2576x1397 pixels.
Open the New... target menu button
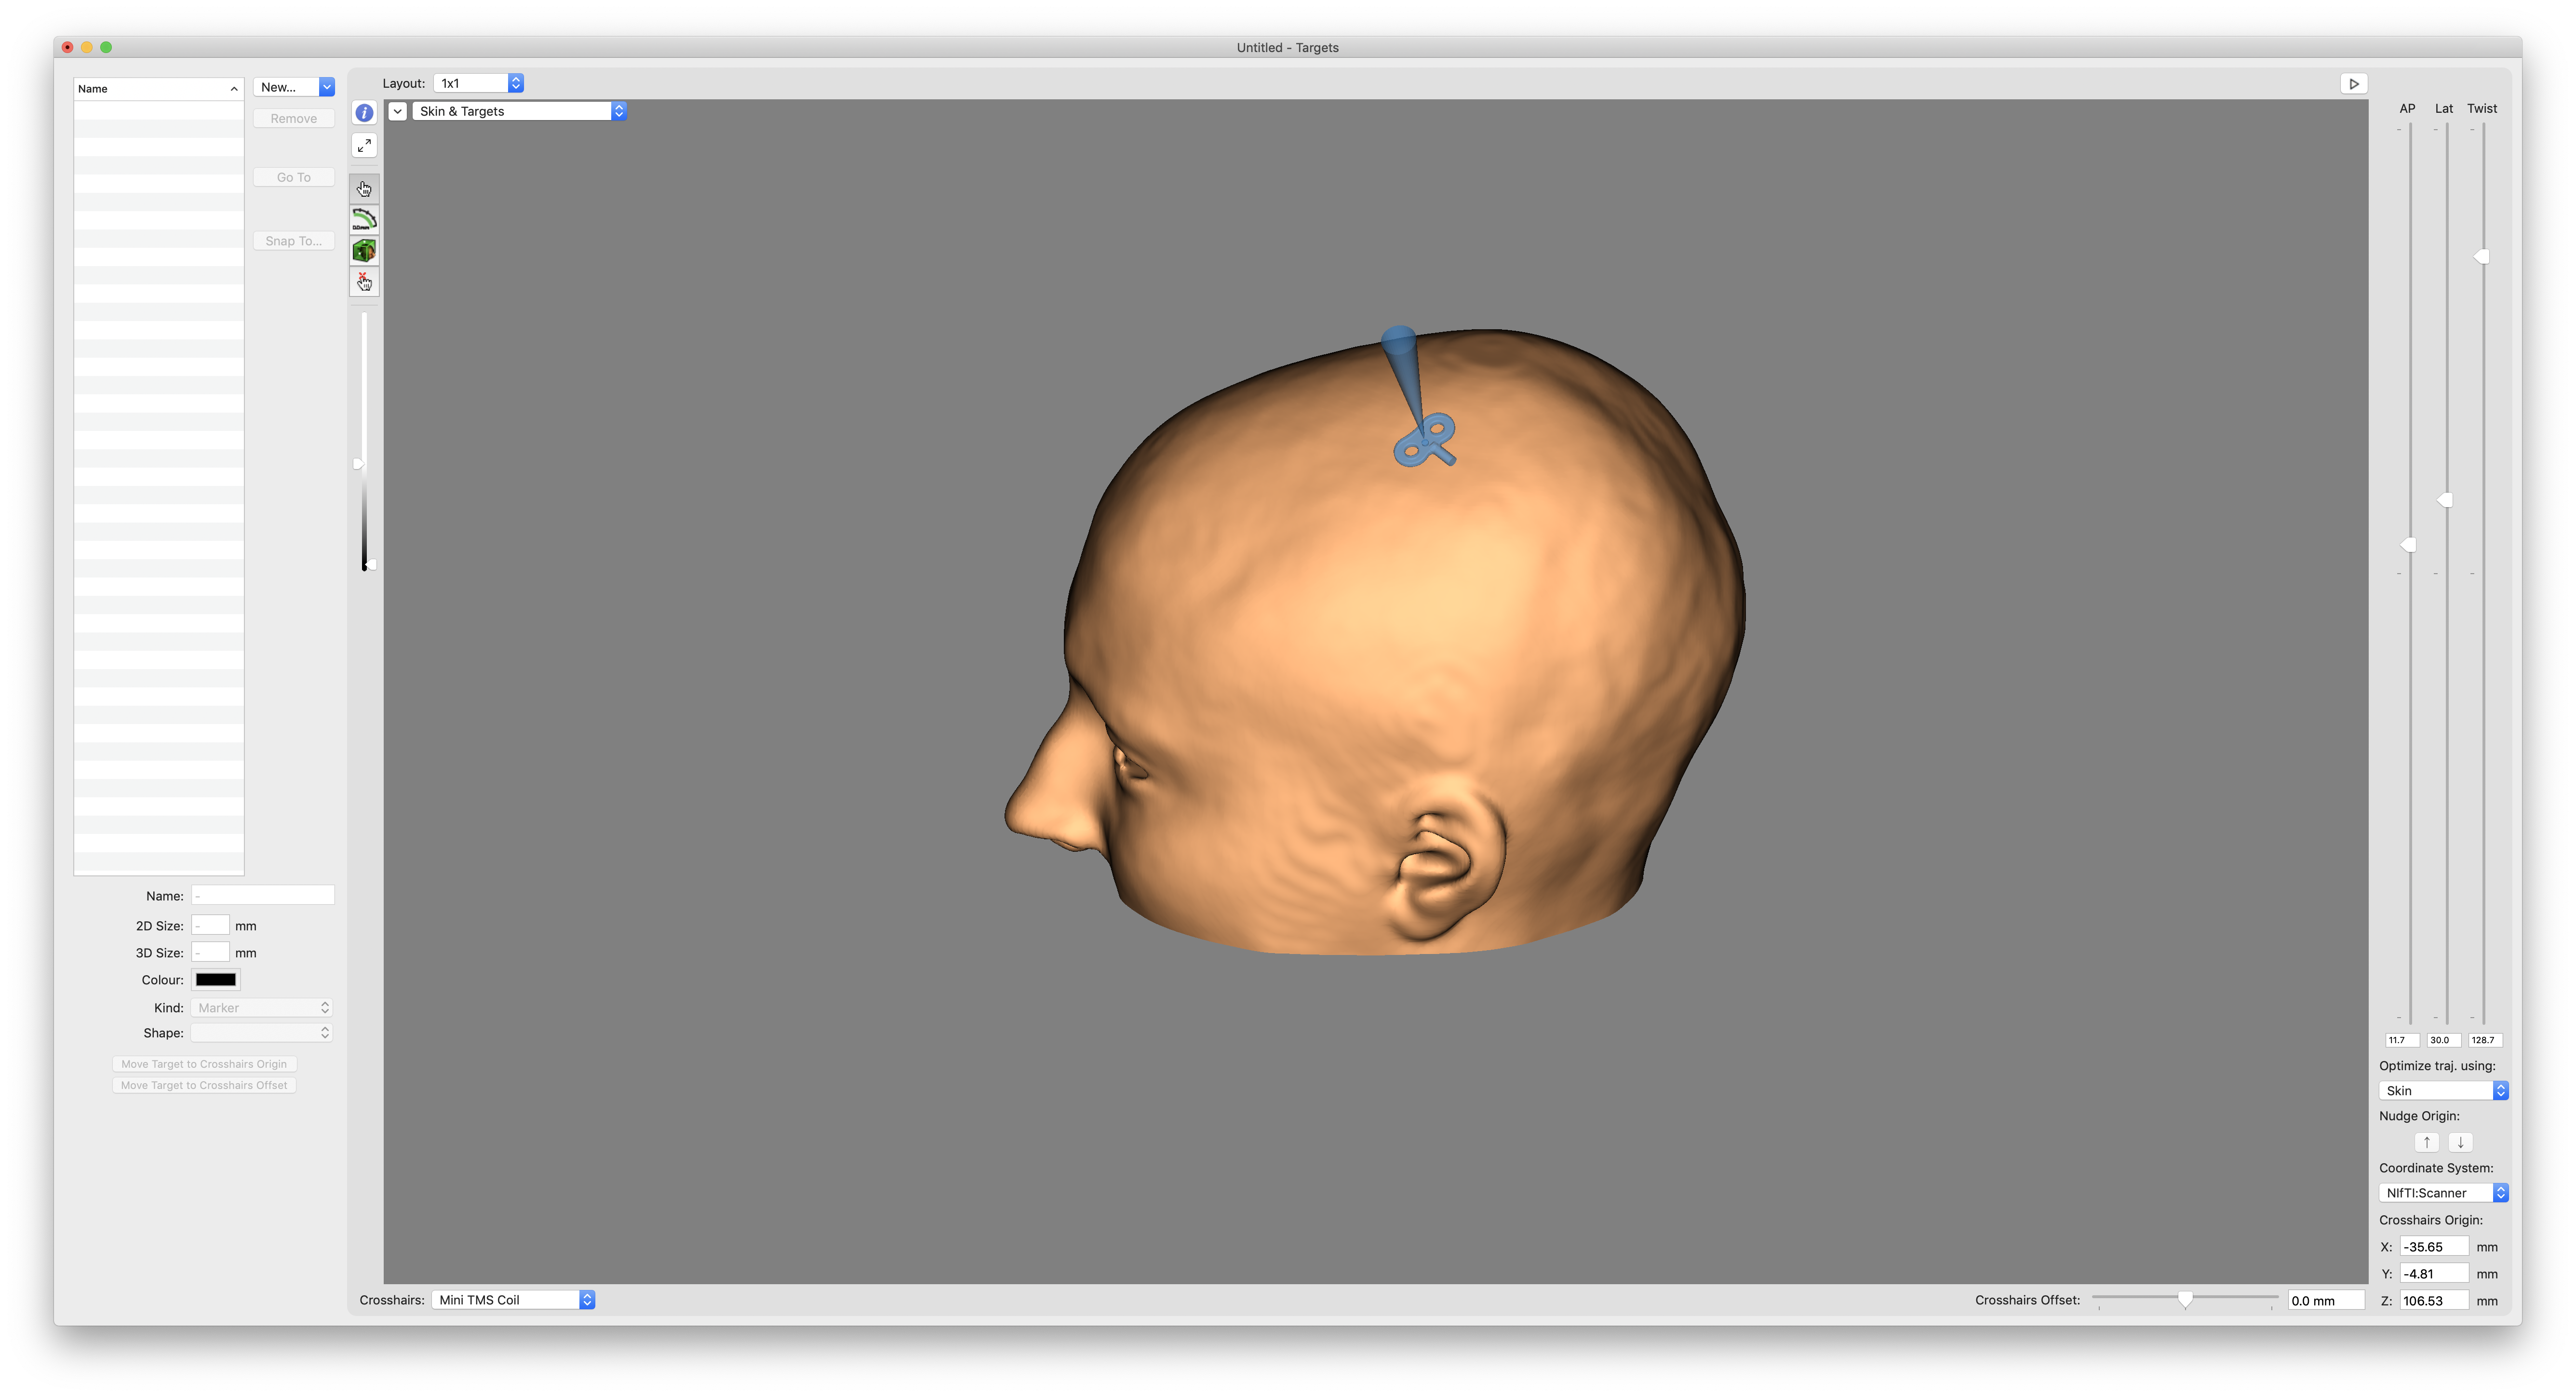294,87
